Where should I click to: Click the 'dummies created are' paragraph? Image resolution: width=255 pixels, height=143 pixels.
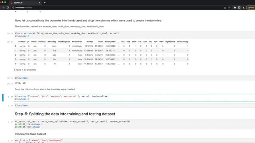point(59,27)
